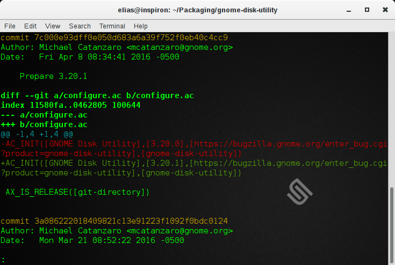Click the AX_IS_RELEASE([git-directory]) line
The width and height of the screenshot is (395, 265).
tap(77, 192)
